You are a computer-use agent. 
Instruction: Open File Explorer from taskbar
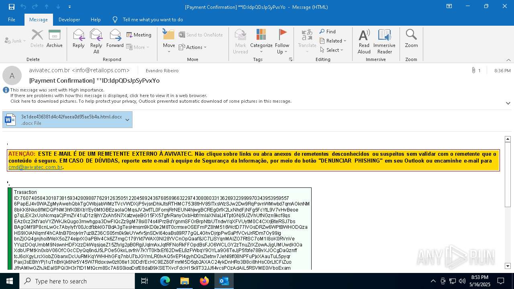point(185,281)
